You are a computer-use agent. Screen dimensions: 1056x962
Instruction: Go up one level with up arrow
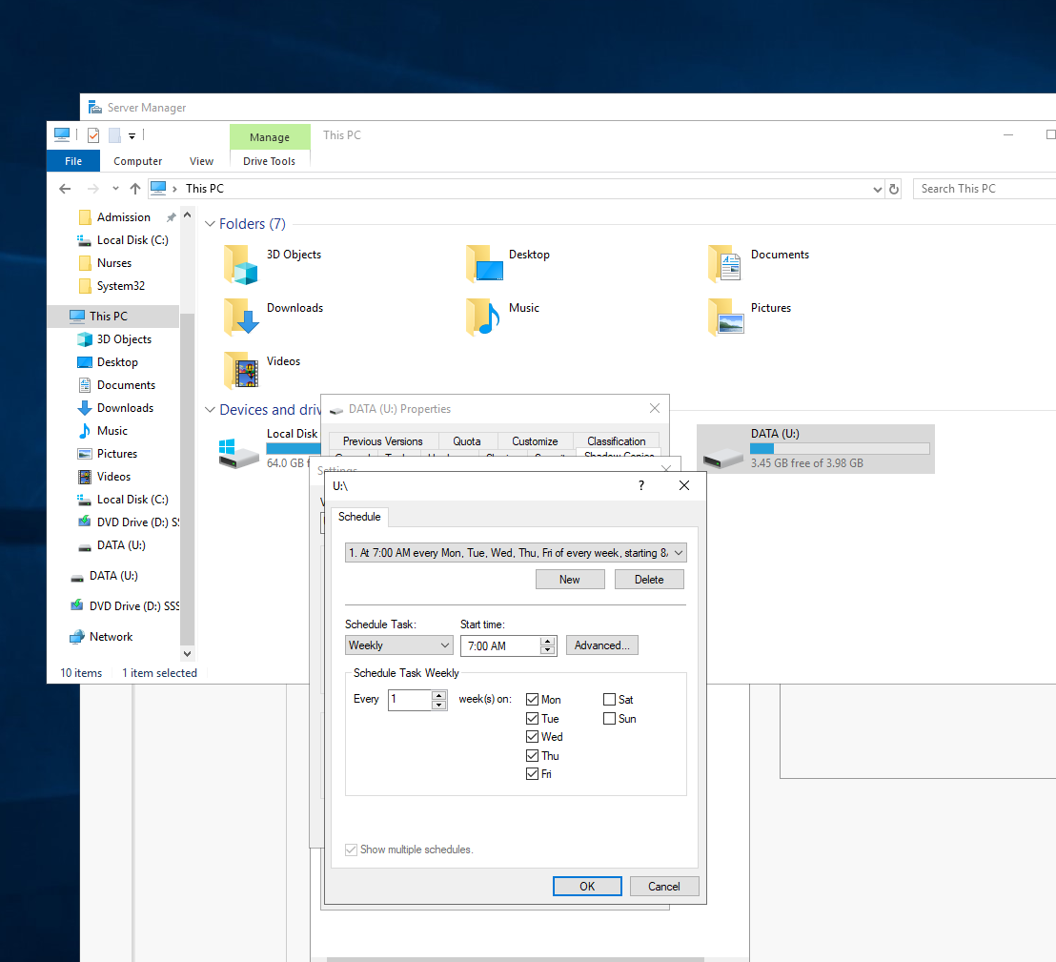(134, 189)
